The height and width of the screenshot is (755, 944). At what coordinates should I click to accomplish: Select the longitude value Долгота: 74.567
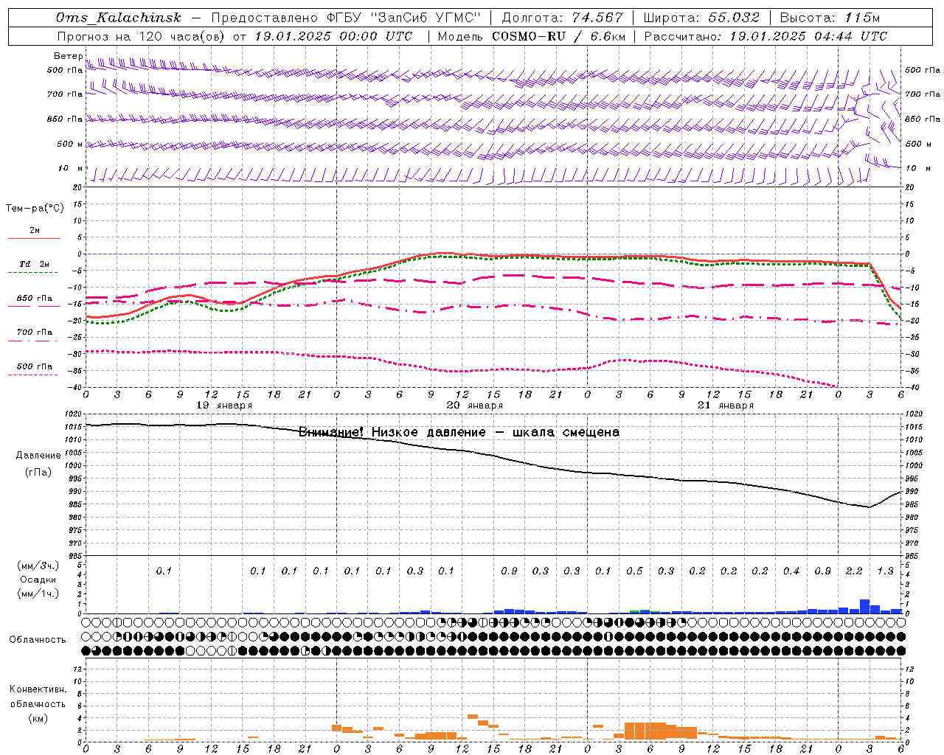[562, 18]
